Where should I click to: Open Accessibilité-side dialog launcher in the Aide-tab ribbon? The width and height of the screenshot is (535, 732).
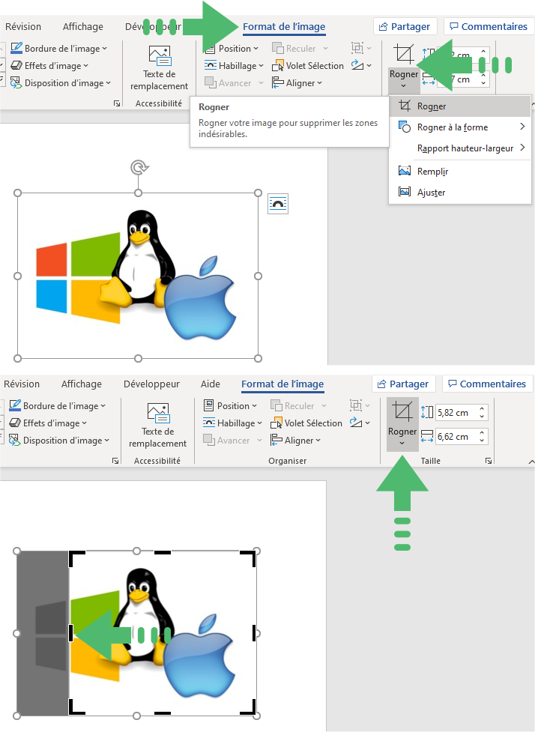point(115,461)
